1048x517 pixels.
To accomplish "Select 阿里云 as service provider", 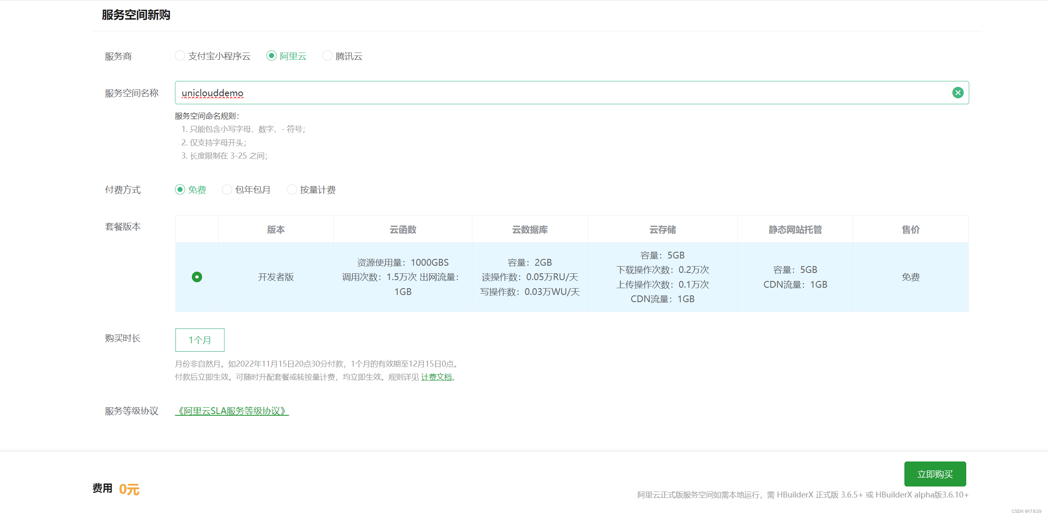I will pos(271,56).
